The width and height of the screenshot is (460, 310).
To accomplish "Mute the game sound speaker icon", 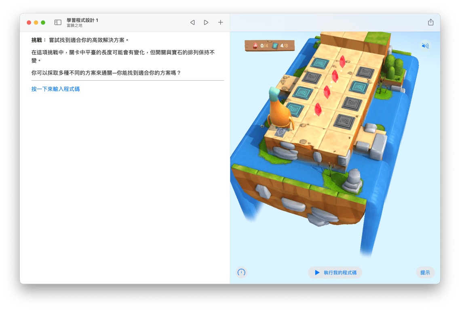I will point(425,46).
